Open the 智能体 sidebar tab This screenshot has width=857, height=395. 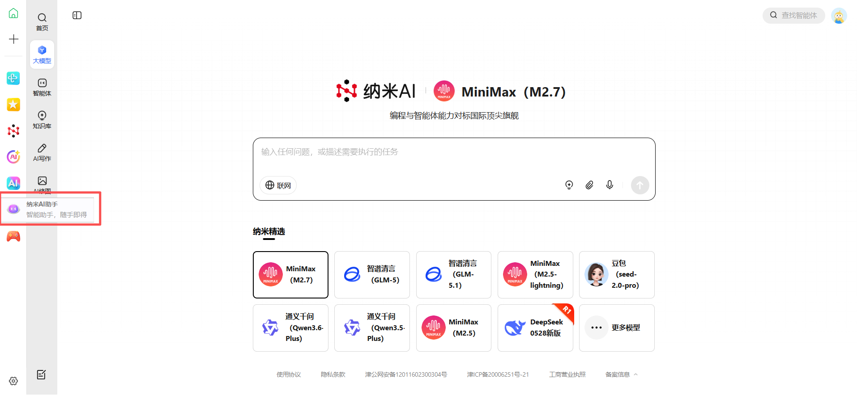(x=42, y=87)
